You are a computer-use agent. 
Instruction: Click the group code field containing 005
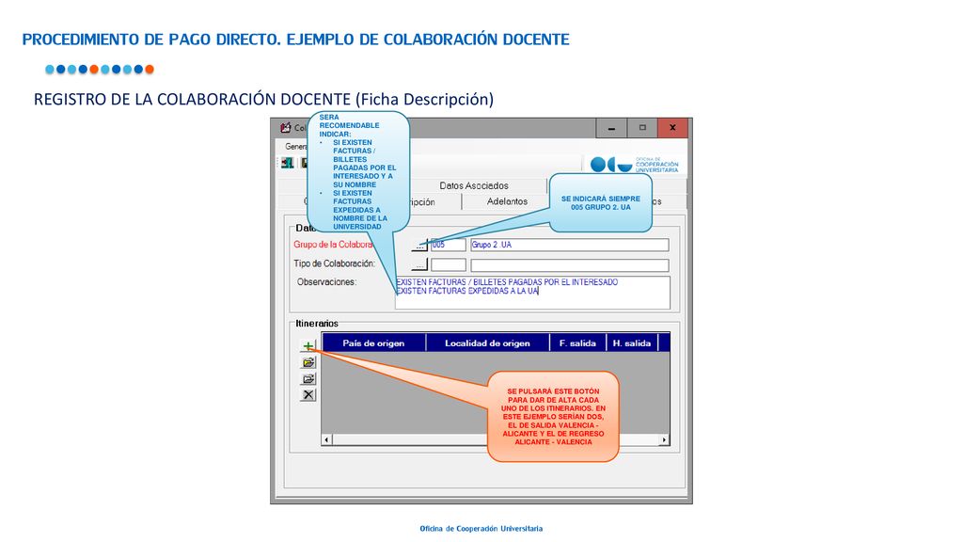tap(449, 245)
